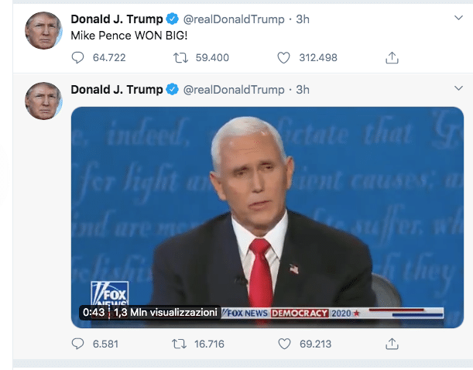This screenshot has height=370, width=473.
Task: Reply to the Fox News video tweet
Action: pyautogui.click(x=77, y=344)
